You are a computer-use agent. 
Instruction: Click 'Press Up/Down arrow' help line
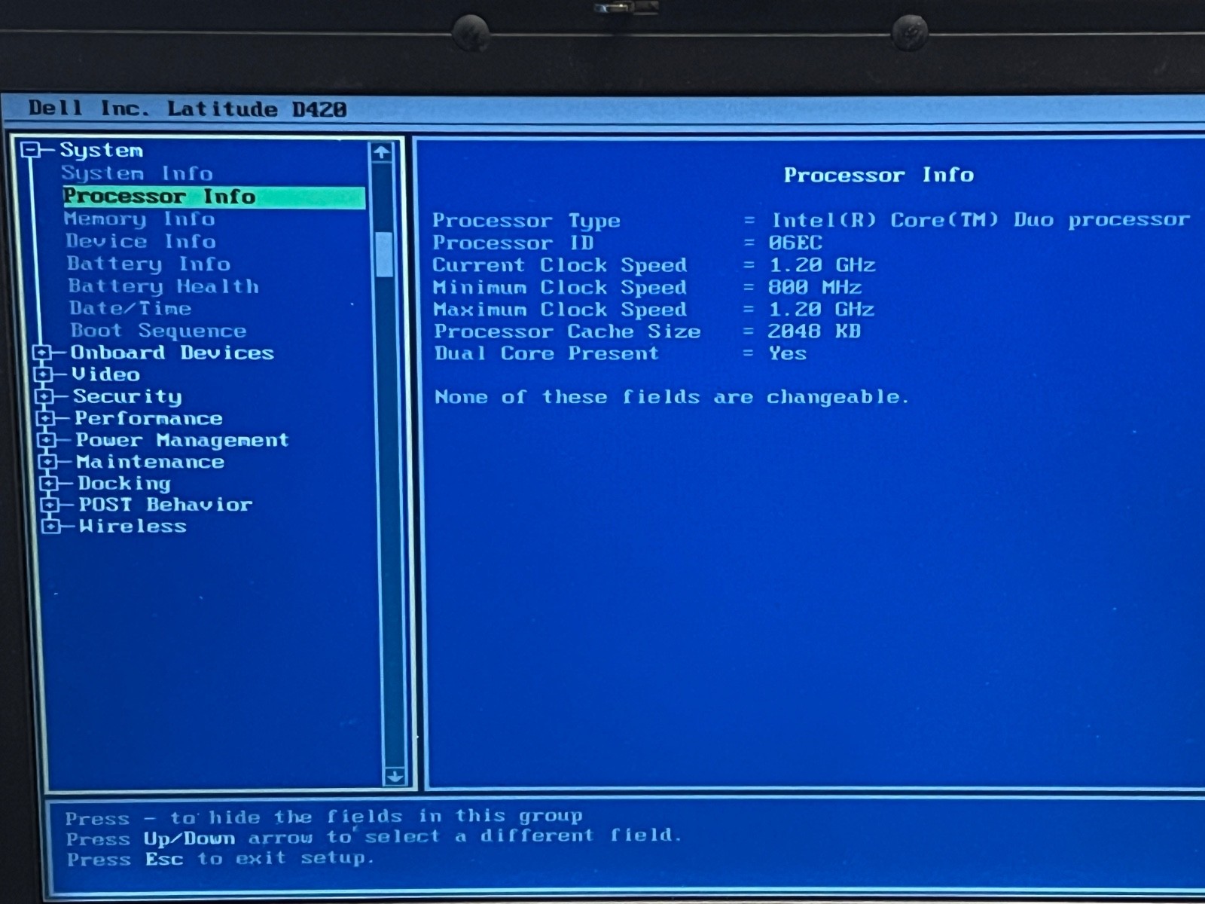click(374, 837)
